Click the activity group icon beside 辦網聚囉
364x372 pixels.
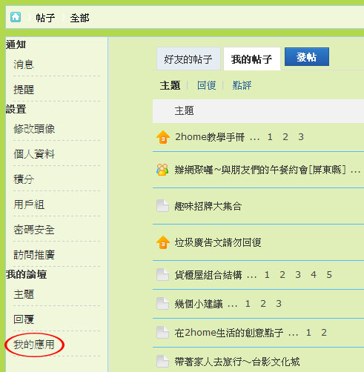(162, 170)
